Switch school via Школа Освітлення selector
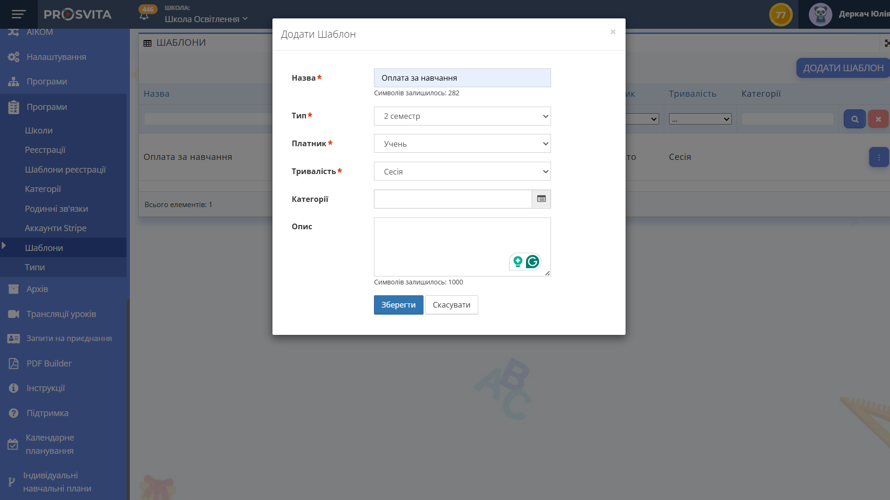 206,19
